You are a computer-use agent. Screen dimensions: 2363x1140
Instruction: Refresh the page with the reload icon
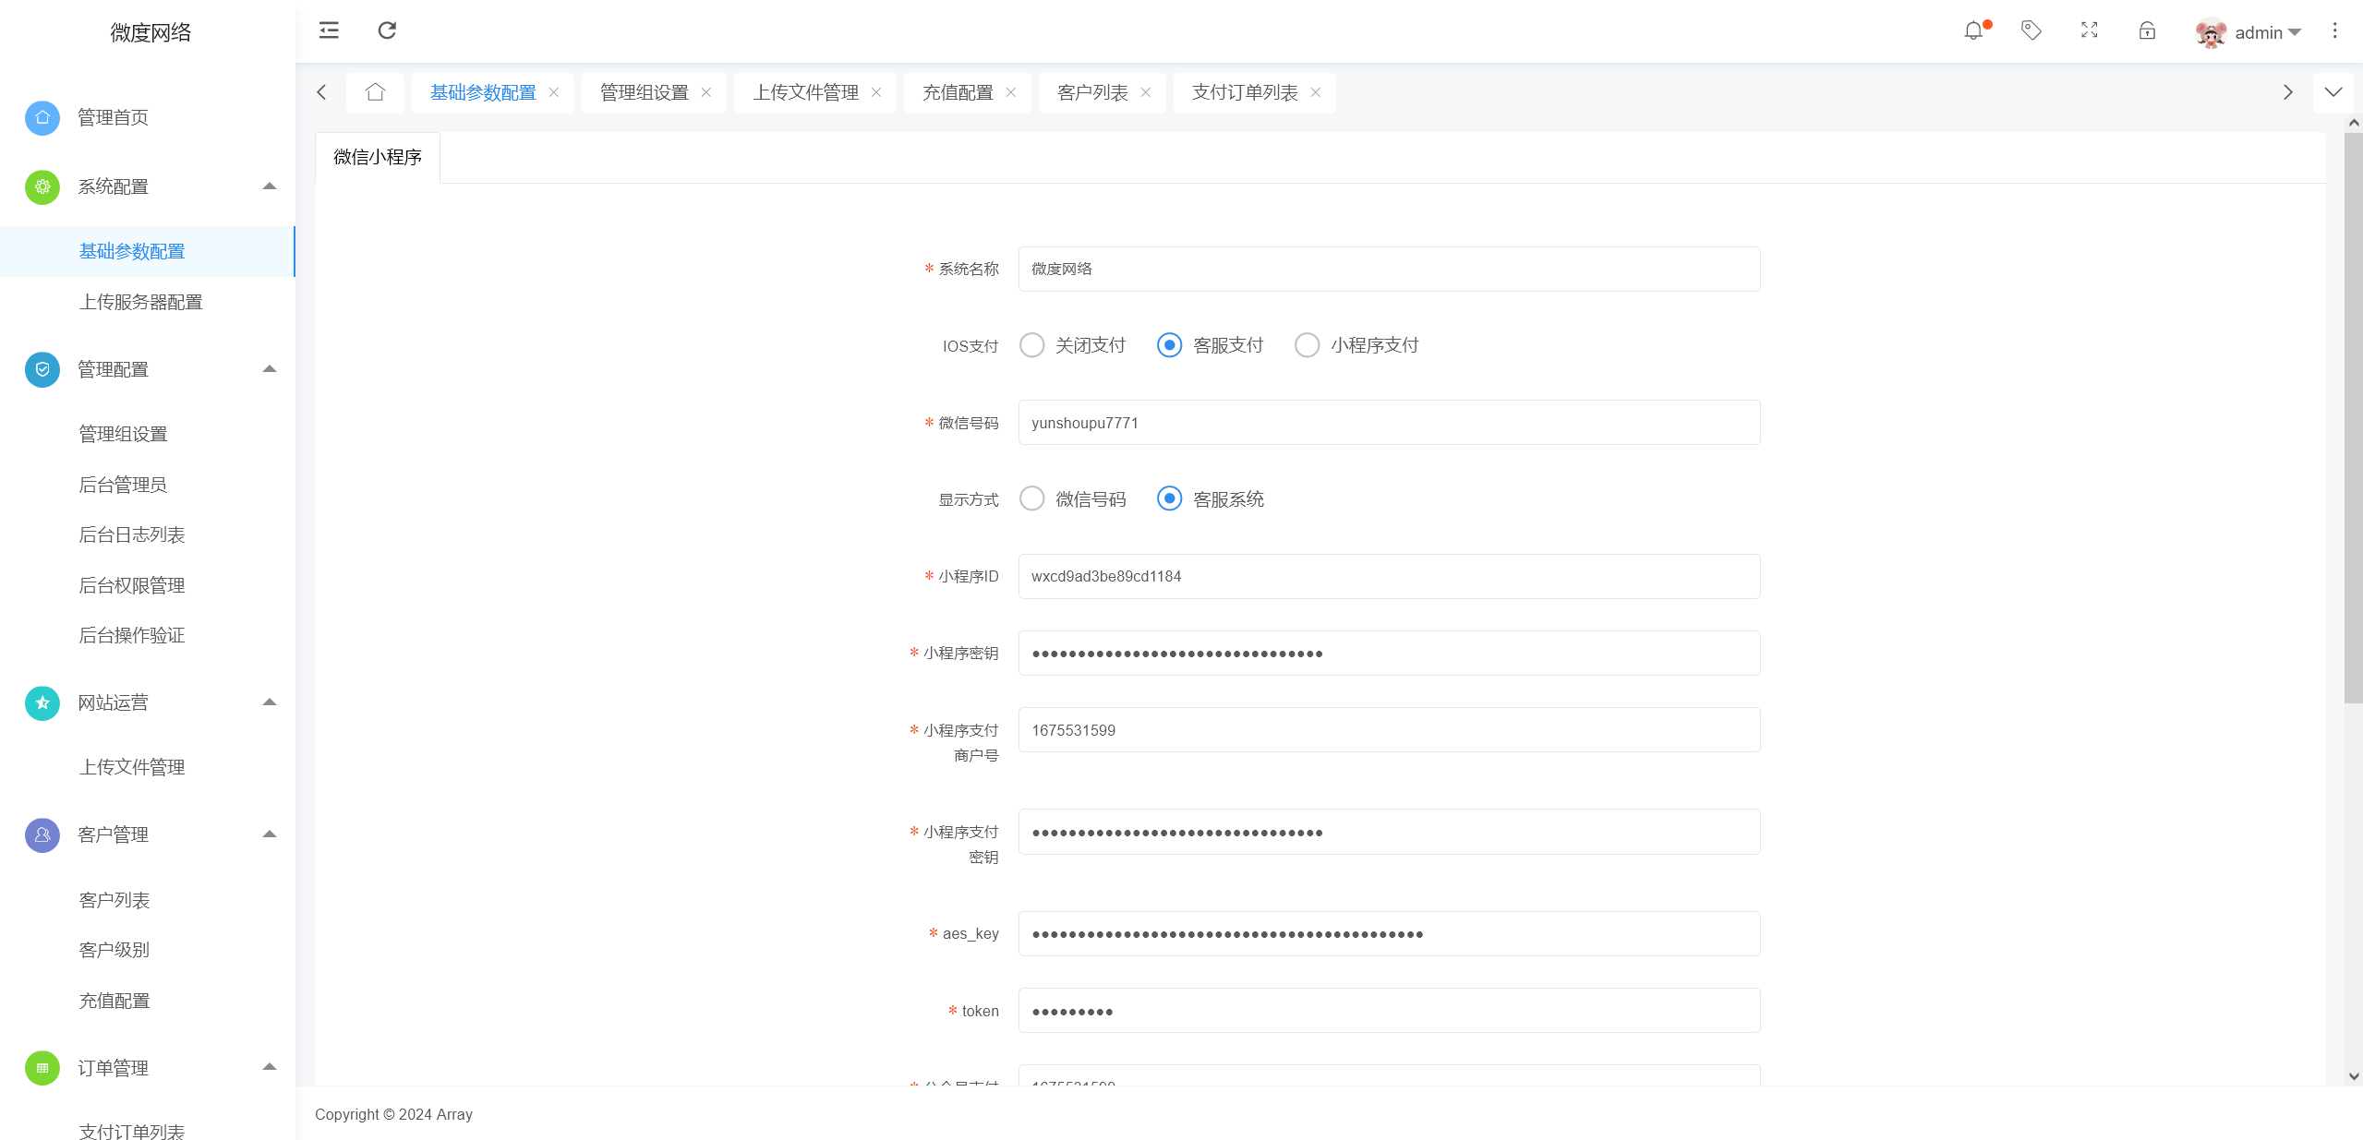[x=387, y=30]
